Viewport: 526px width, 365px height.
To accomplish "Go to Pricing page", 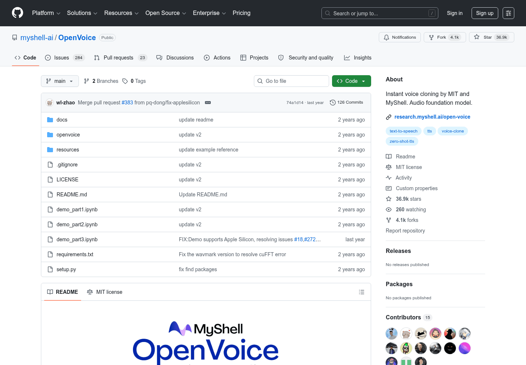I will coord(241,13).
